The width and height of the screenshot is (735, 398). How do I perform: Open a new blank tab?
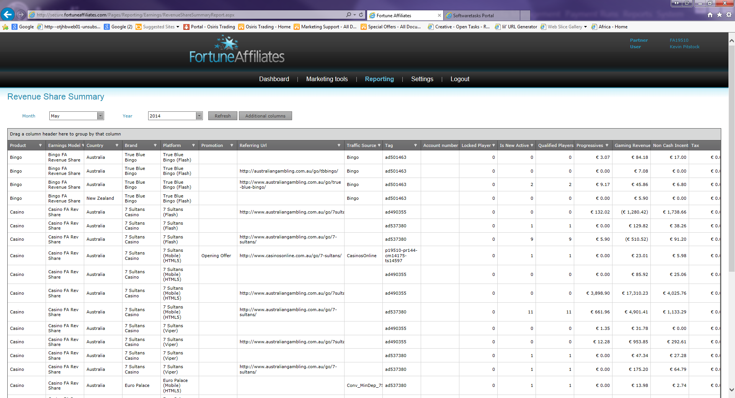(525, 16)
